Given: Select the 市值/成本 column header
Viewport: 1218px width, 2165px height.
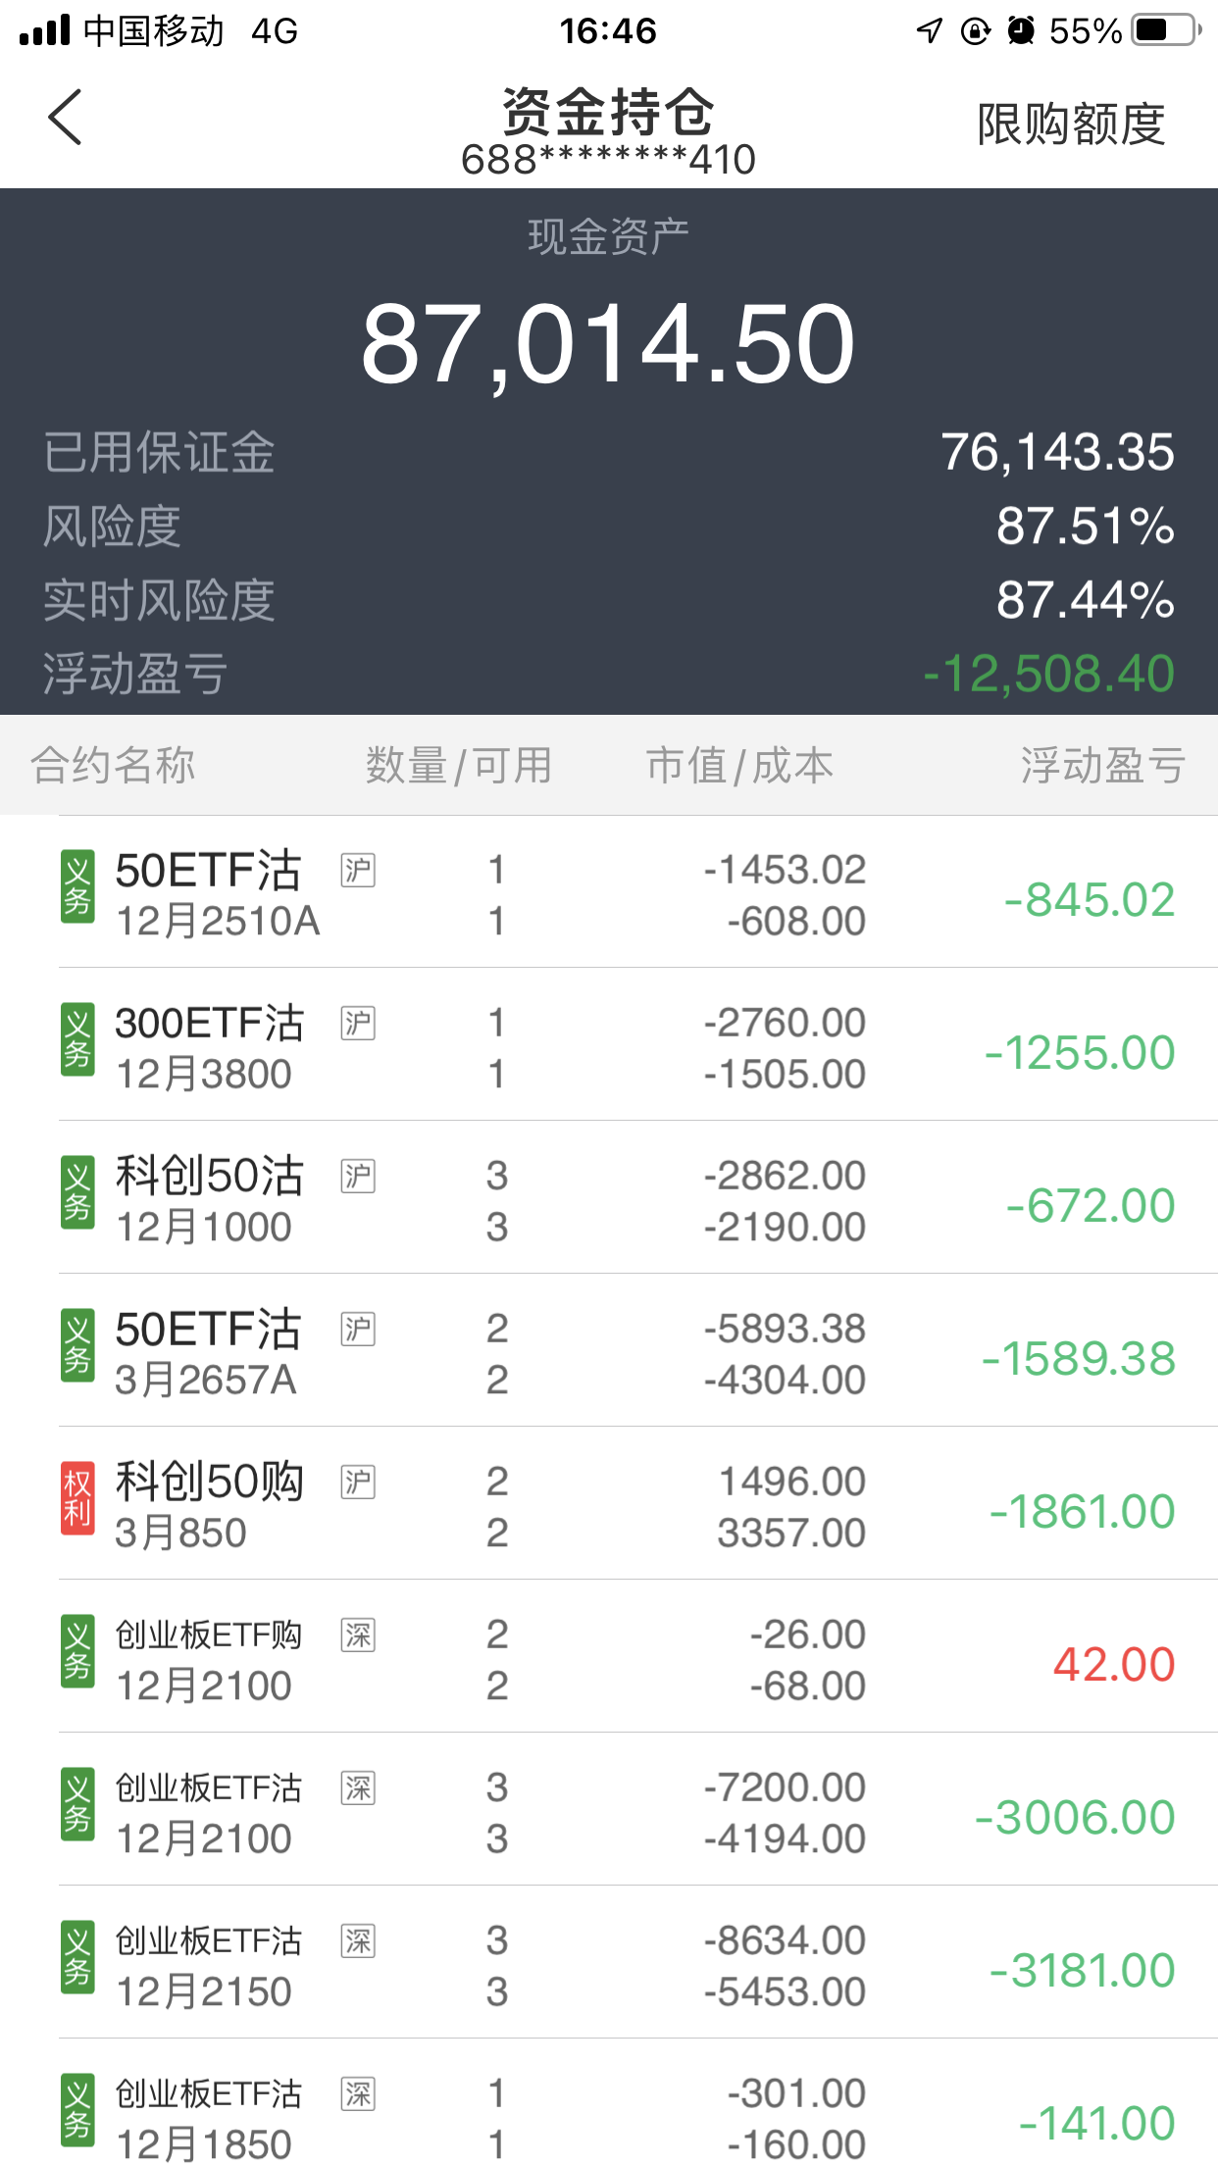Looking at the screenshot, I should point(739,765).
